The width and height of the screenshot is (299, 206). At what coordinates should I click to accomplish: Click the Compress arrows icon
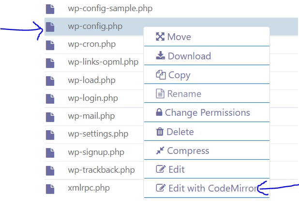point(160,151)
